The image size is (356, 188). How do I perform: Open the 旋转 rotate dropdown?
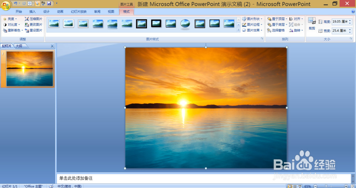[296, 30]
